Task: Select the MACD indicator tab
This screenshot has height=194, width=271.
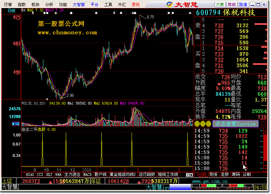Action: click(87, 174)
